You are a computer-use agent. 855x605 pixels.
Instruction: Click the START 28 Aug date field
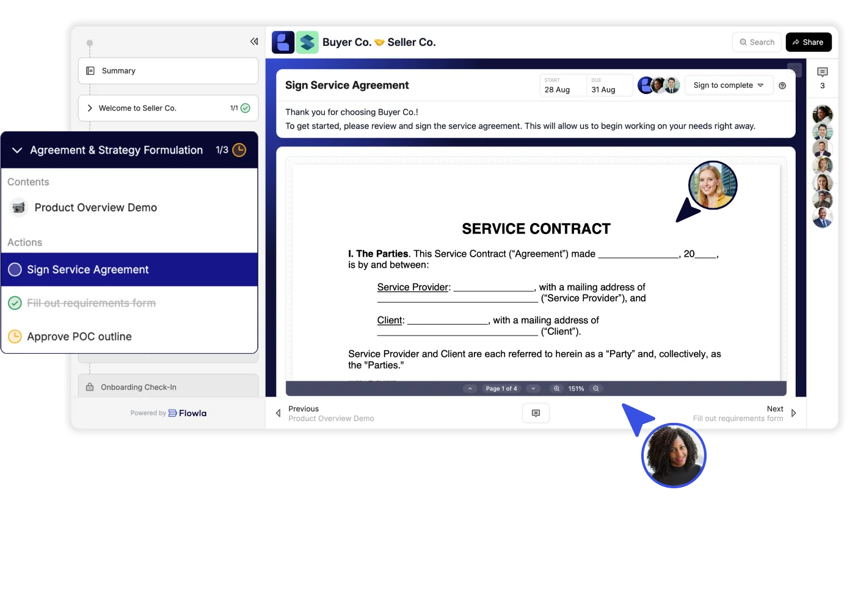563,86
